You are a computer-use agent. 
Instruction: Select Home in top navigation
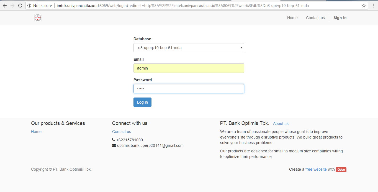(x=292, y=18)
